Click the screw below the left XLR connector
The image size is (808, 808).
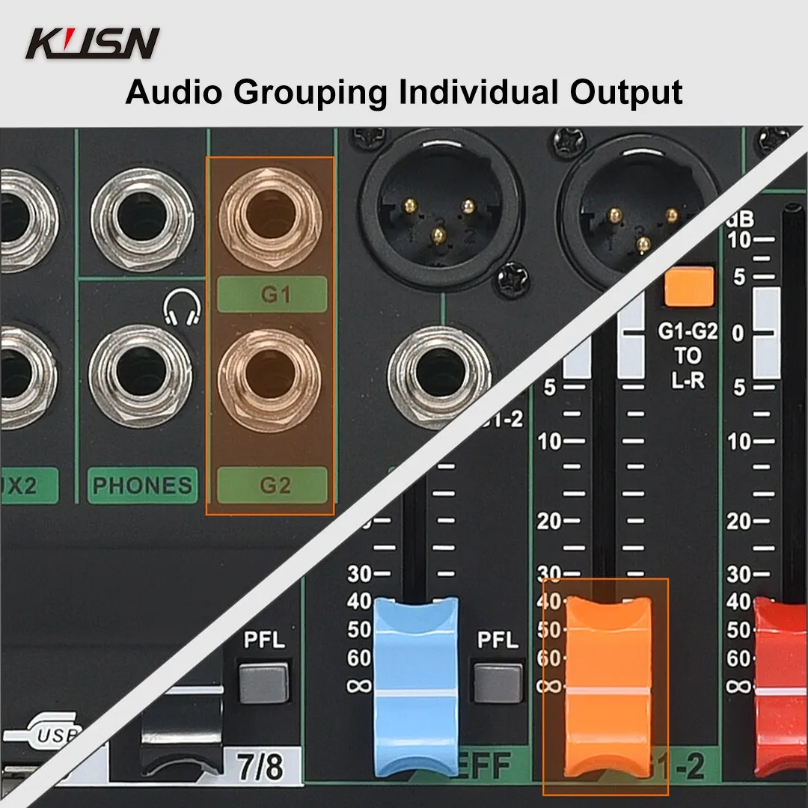[x=512, y=281]
